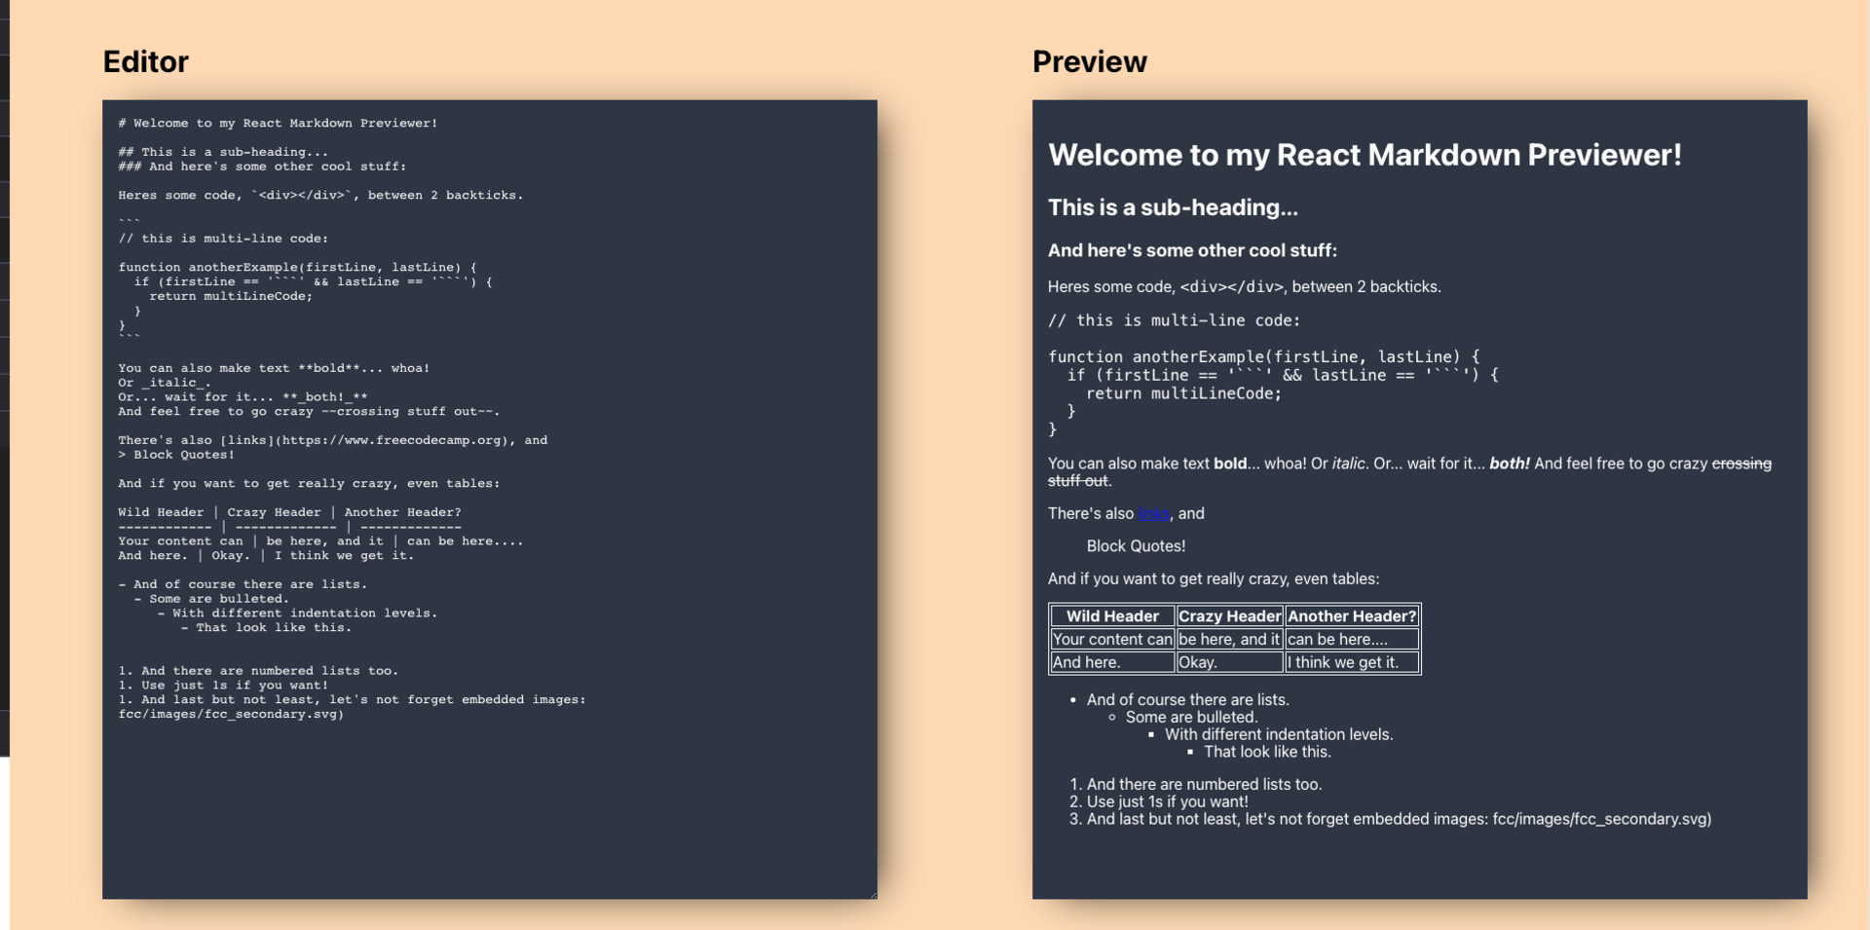Screen dimensions: 1870x930
Task: Click the 'be here, and it' table cell
Action: pyautogui.click(x=1229, y=639)
